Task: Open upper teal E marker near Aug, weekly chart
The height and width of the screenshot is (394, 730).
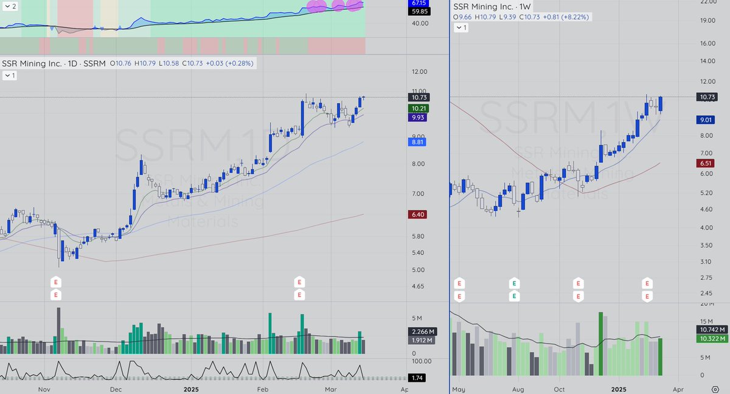Action: coord(514,283)
